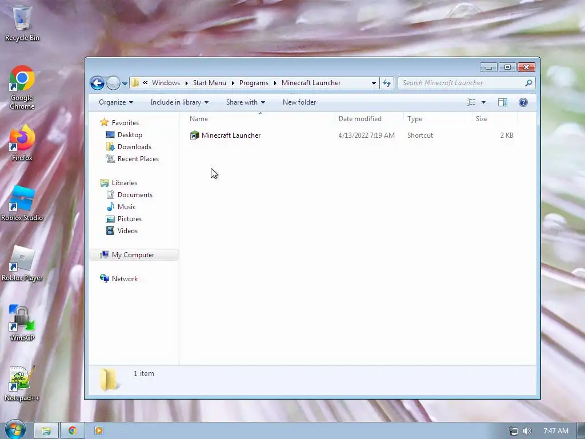Expand the arrow after Start Menu breadcrumb
The image size is (585, 439).
tap(233, 83)
